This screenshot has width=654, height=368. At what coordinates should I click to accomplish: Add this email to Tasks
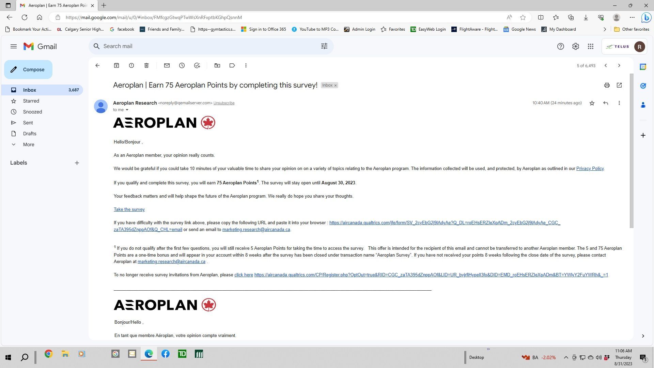197,65
